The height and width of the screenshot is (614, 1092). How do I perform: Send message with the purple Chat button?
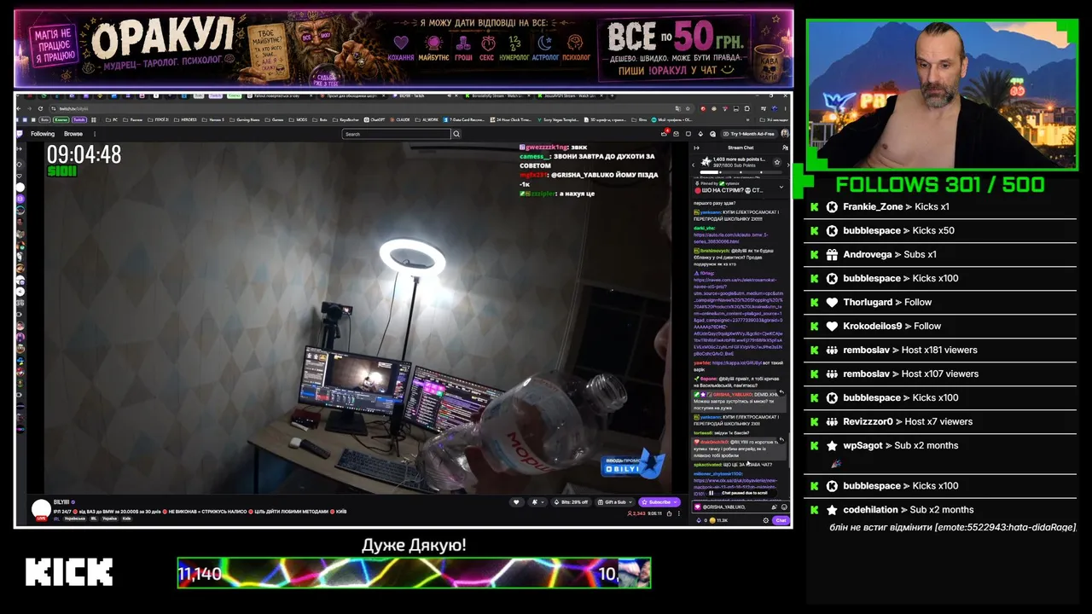click(781, 520)
